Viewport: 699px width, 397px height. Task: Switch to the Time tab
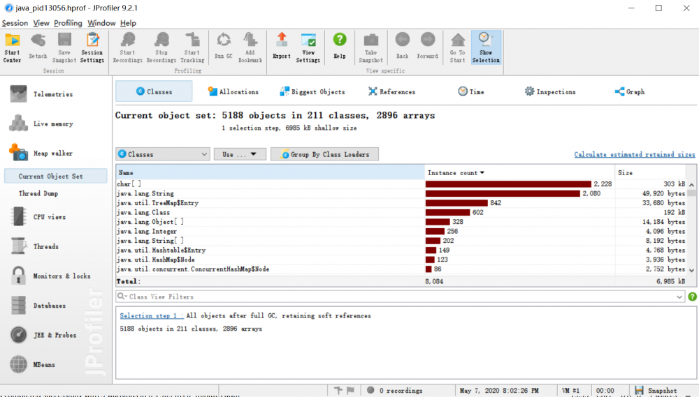pos(471,91)
